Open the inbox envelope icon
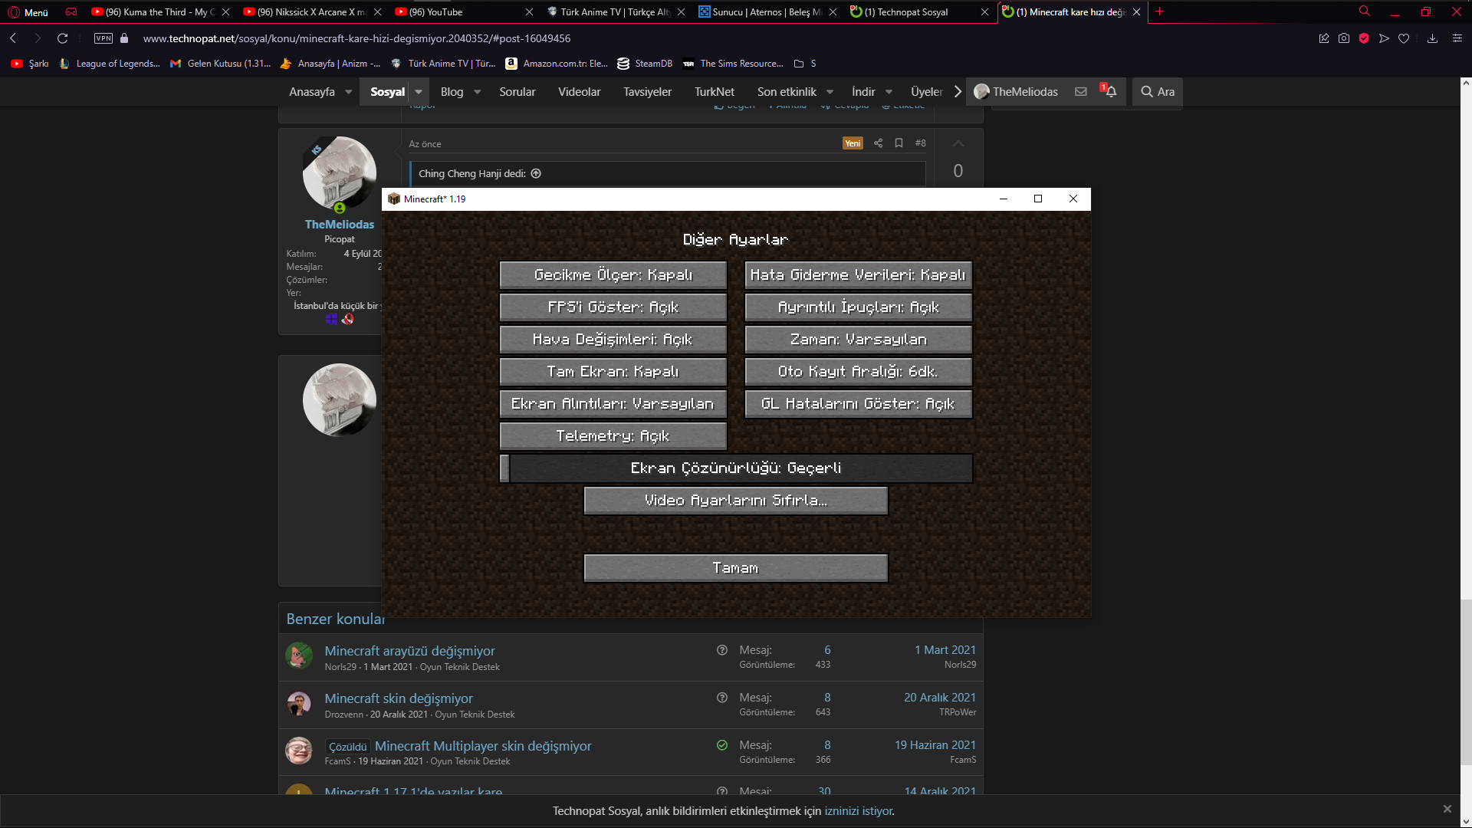Viewport: 1472px width, 828px height. point(1081,91)
